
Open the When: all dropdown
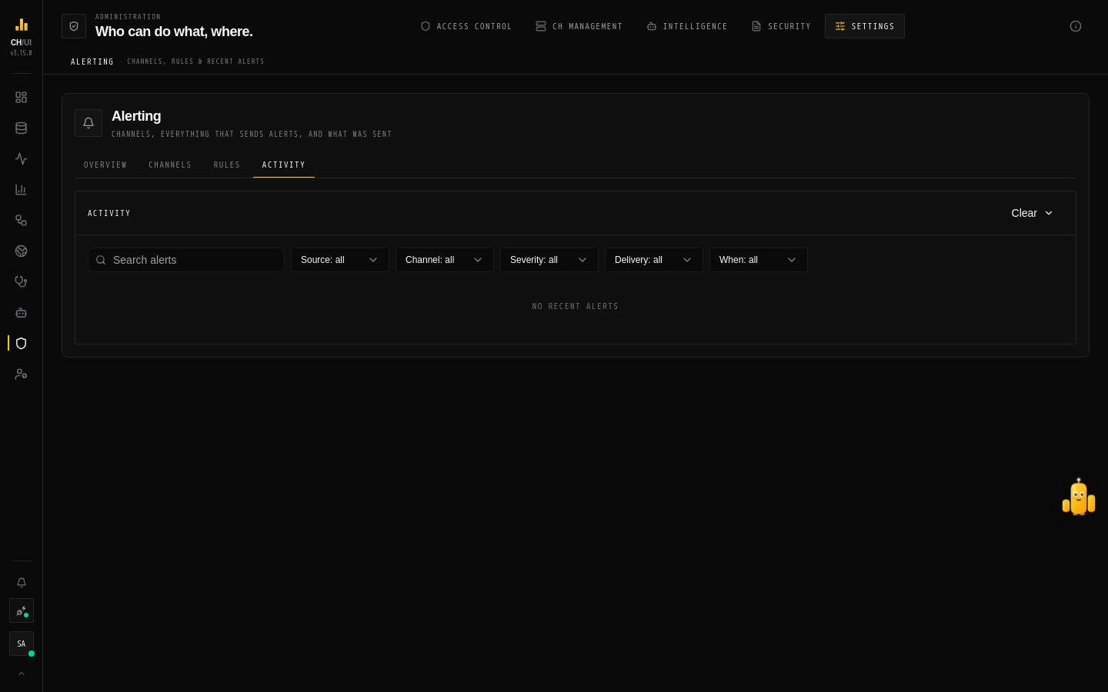[759, 260]
